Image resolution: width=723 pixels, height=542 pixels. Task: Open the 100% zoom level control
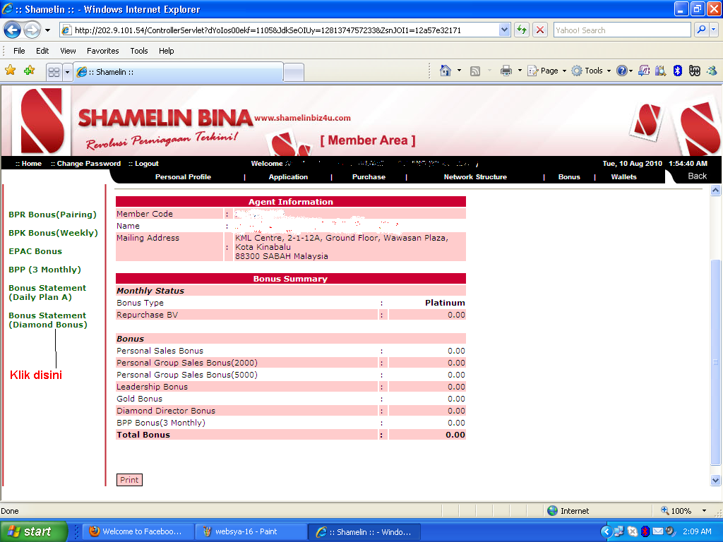coord(683,511)
